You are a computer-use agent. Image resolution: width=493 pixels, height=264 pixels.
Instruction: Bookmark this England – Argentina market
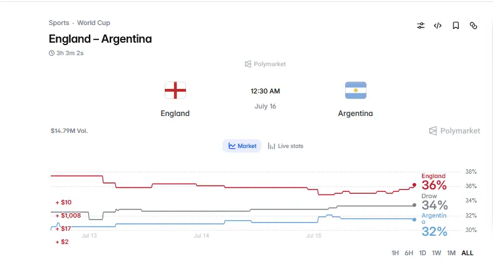click(455, 26)
